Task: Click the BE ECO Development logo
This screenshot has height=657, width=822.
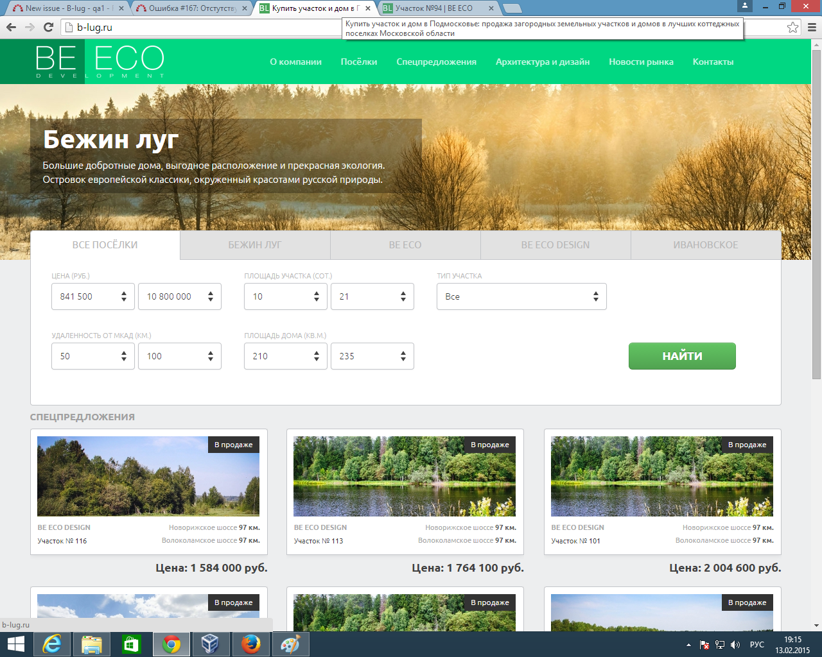Action: tap(100, 62)
